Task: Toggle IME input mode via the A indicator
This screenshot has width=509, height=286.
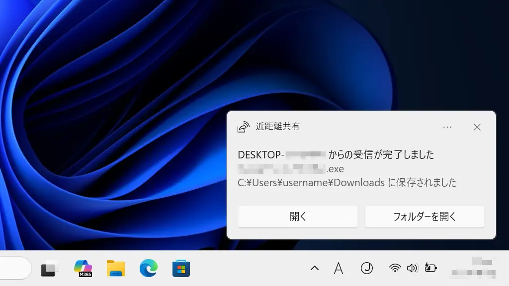Action: pyautogui.click(x=339, y=269)
